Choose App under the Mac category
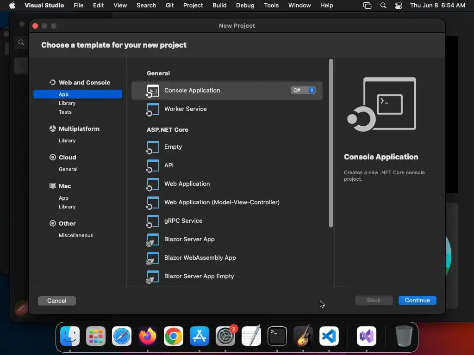The image size is (474, 355). coord(63,198)
